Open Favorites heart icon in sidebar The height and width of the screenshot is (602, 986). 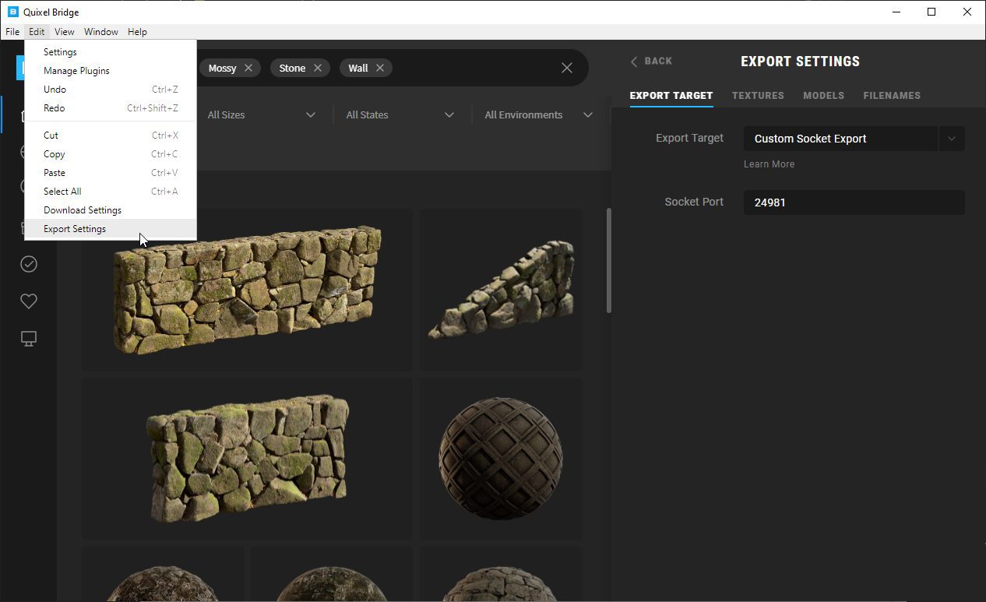tap(29, 301)
